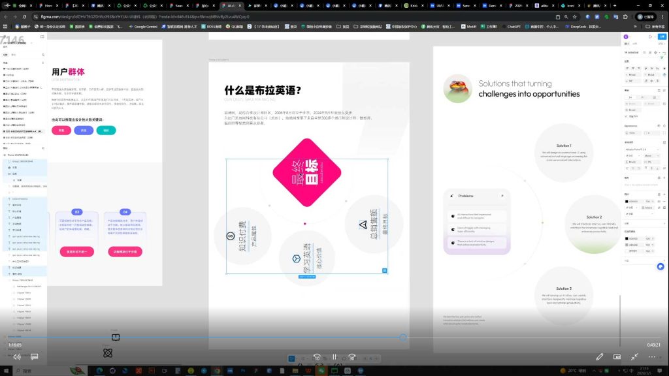Screen dimensions: 669x376
Task: Open Windows Start menu
Action: [5, 371]
